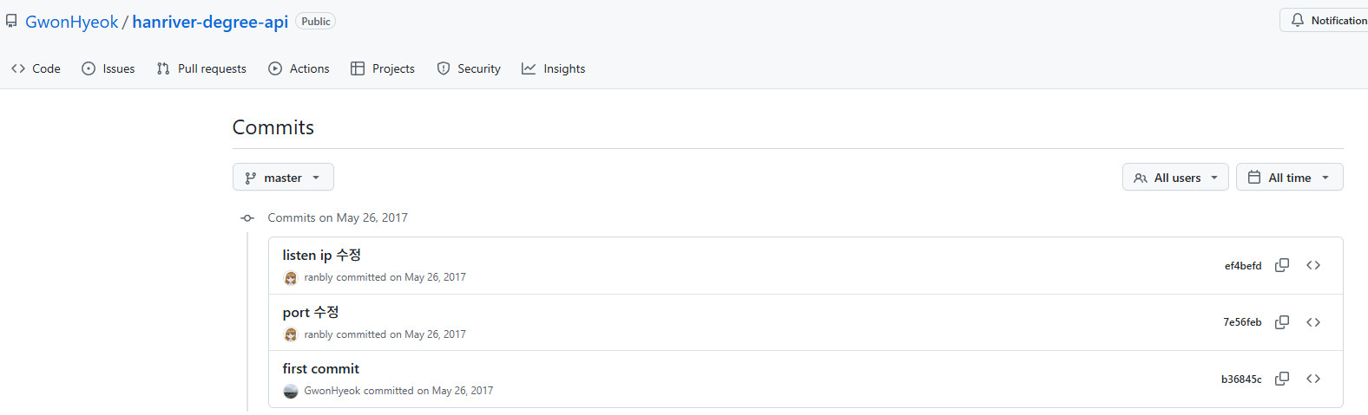
Task: Open commit hash 7e56feb
Action: (1242, 322)
